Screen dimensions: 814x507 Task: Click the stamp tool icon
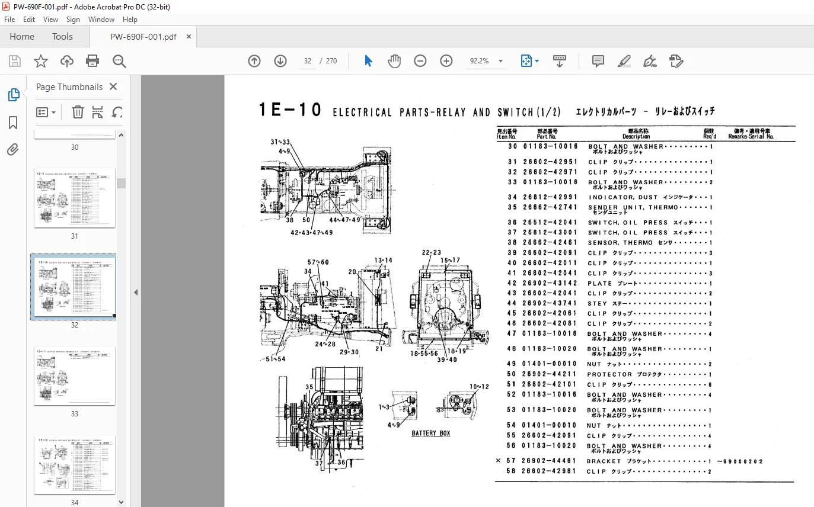click(x=676, y=61)
